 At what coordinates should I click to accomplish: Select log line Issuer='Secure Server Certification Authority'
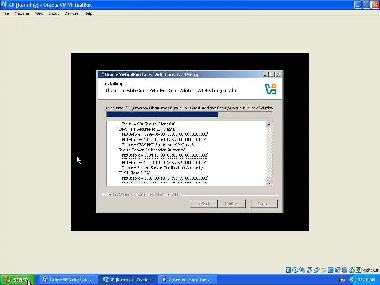pos(163,168)
